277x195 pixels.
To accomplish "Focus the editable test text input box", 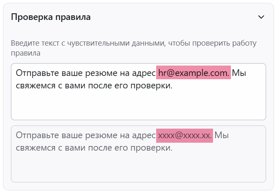I will (139, 92).
